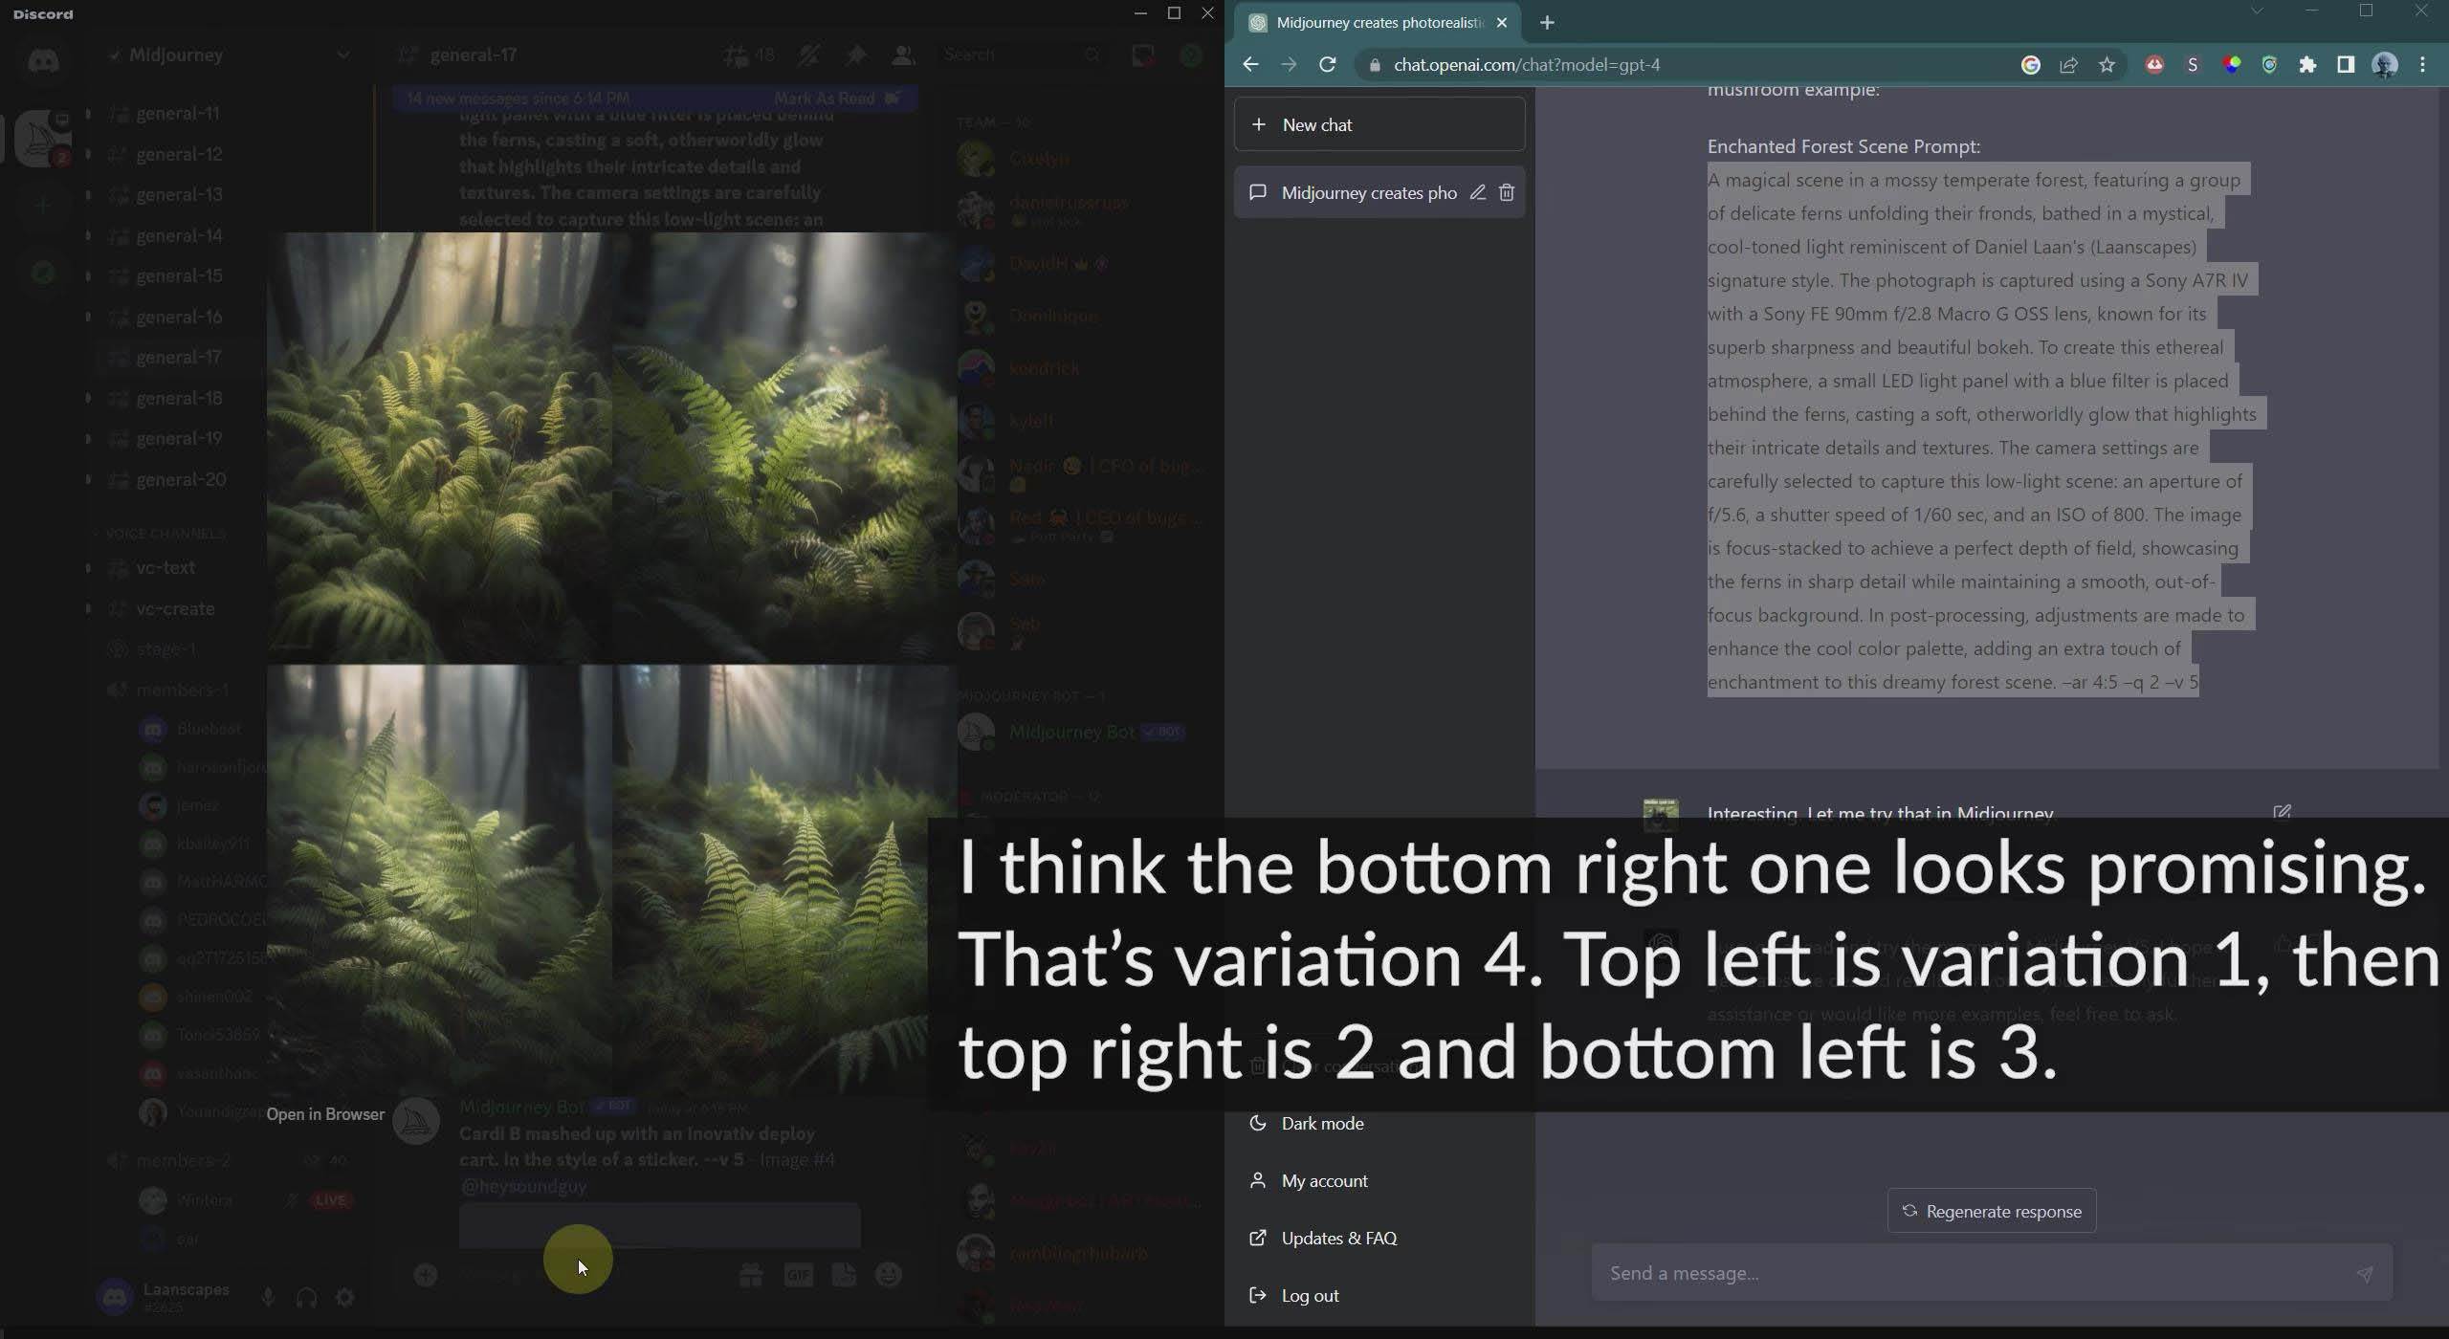
Task: Click the Open in Browser button overlay
Action: [325, 1115]
